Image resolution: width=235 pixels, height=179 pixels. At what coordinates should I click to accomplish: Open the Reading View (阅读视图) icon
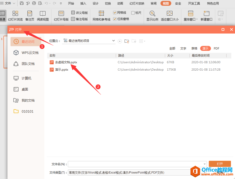tap(43, 13)
